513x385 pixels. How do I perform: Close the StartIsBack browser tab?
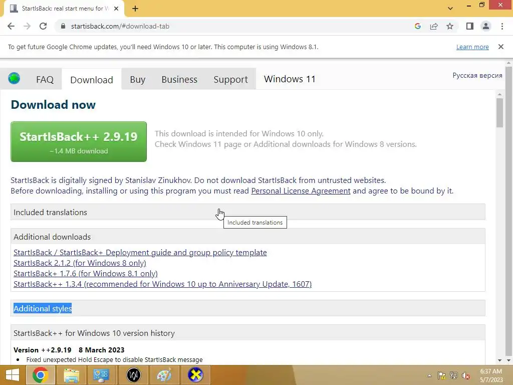(x=116, y=9)
